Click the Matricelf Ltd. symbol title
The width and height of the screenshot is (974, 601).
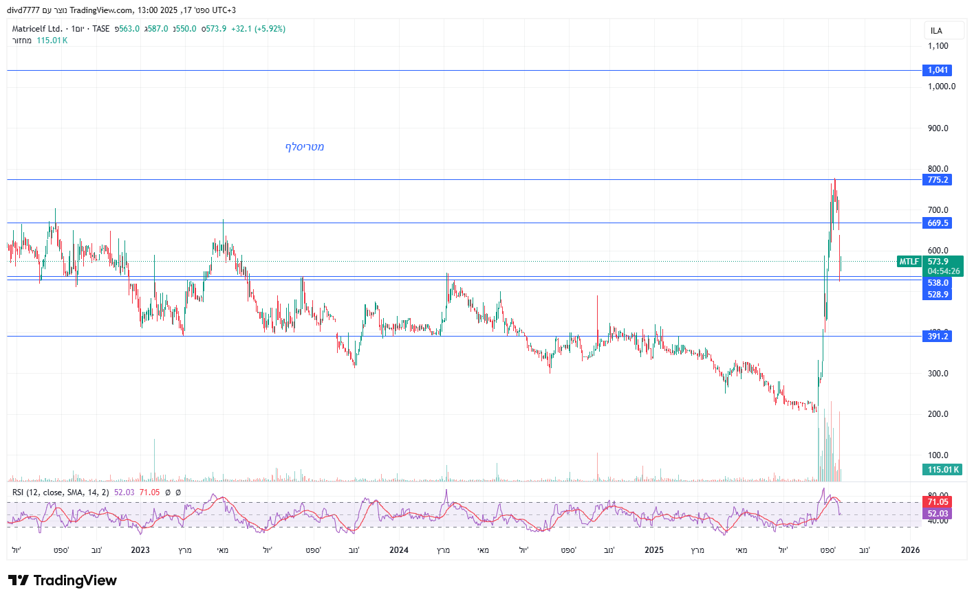[x=37, y=29]
